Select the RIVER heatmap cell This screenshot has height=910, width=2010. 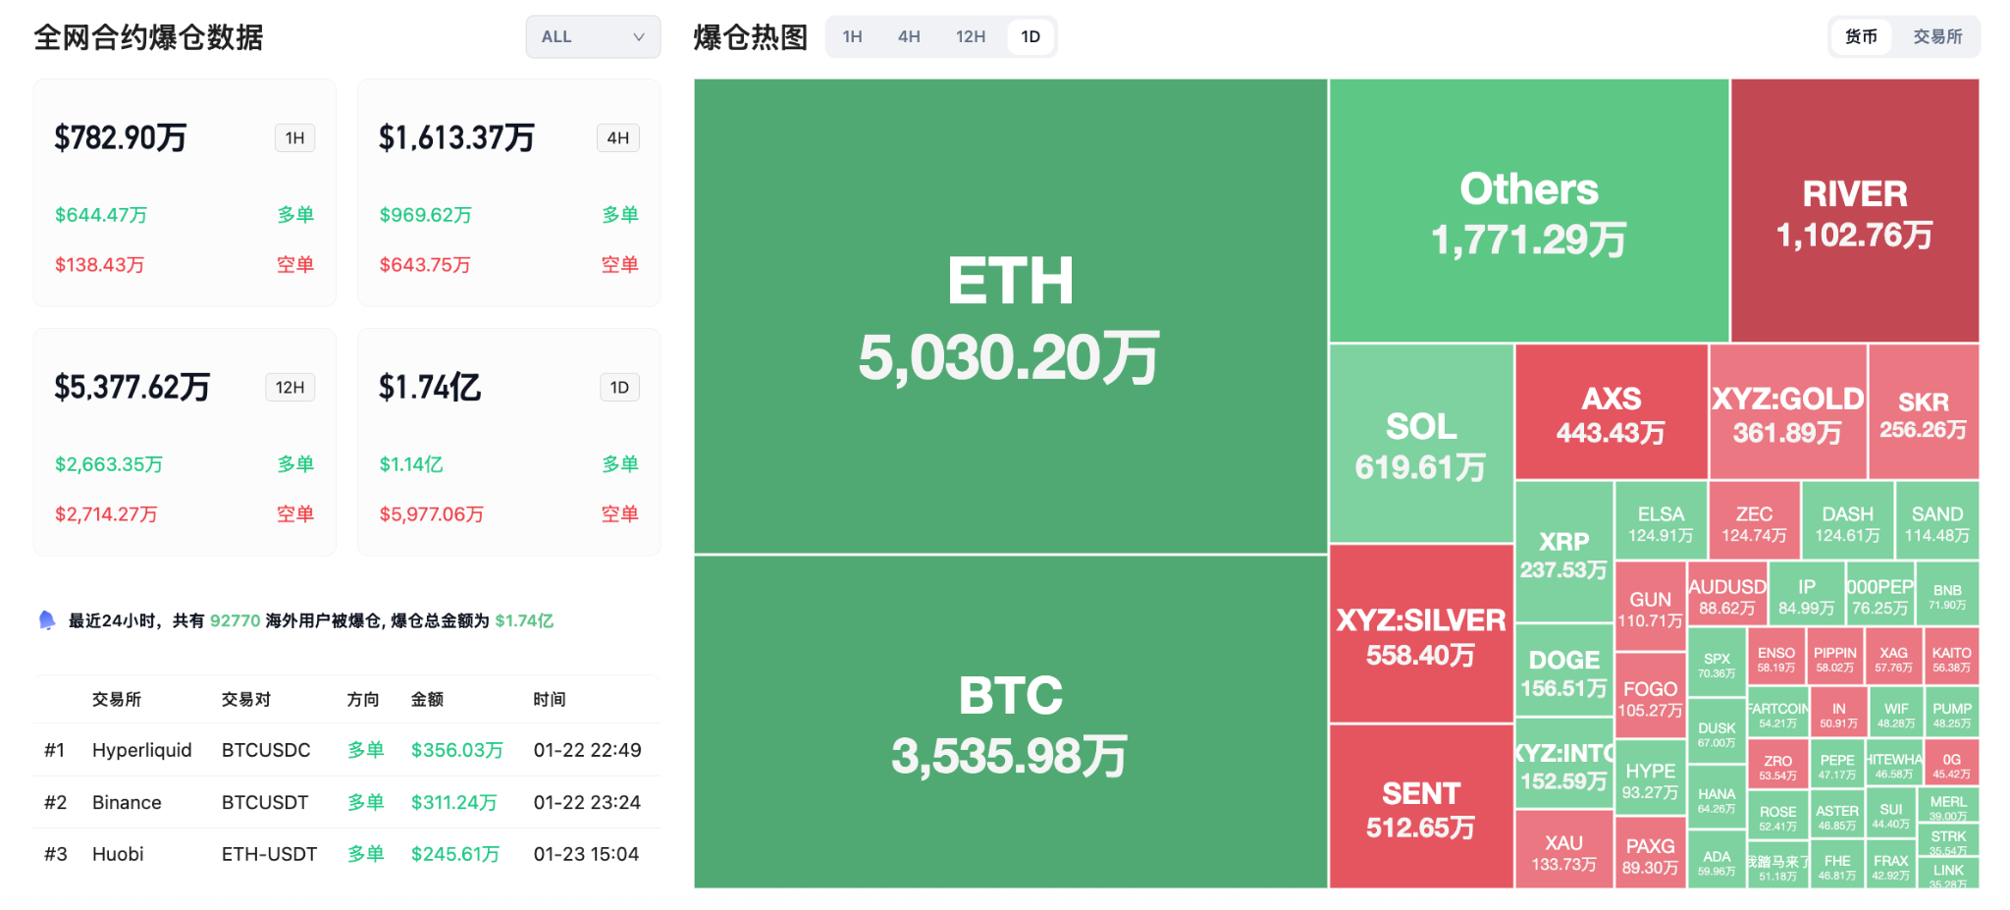coord(1853,211)
